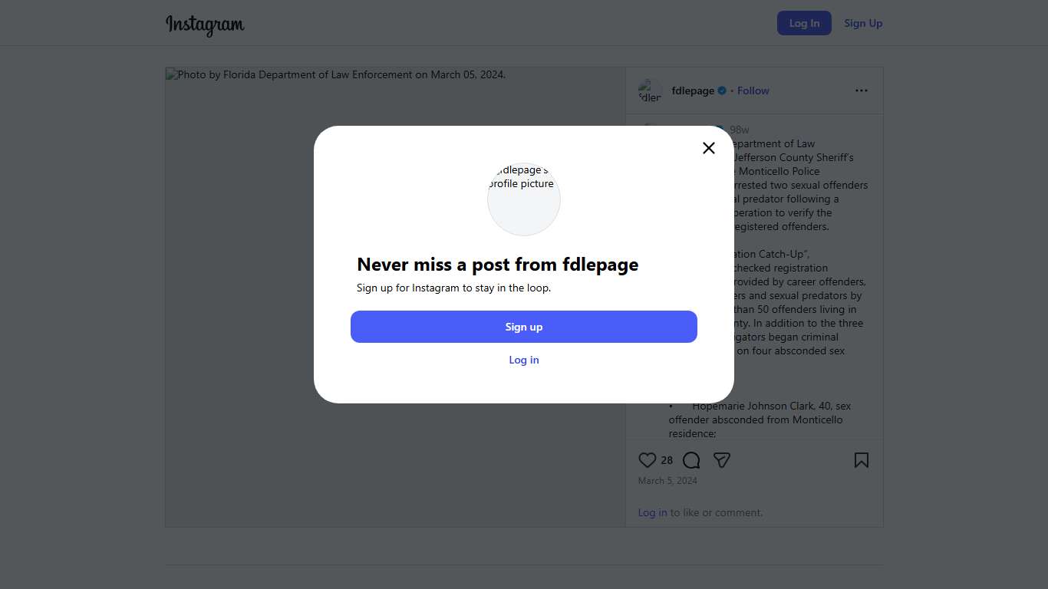1048x589 pixels.
Task: Close the sign-up popup with X
Action: coord(709,148)
